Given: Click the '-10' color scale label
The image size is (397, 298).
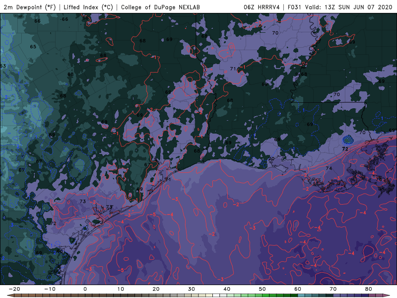Looking at the screenshot, I should pyautogui.click(x=50, y=289).
